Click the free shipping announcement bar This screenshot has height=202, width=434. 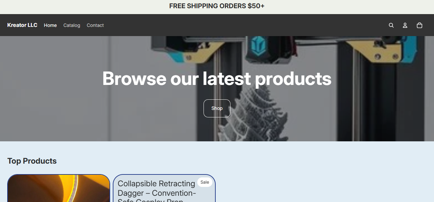[x=217, y=6]
